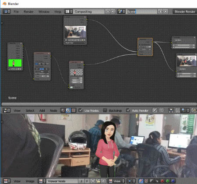Open an image with the folder icon

click(98, 181)
